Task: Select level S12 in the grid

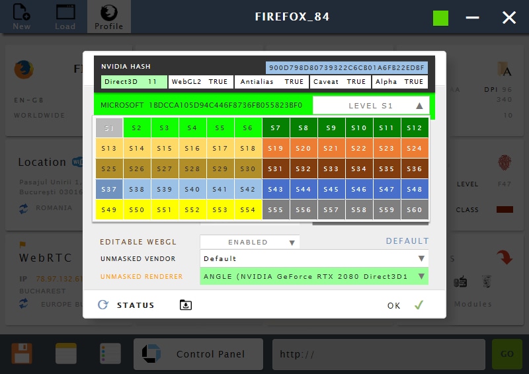Action: (x=415, y=128)
